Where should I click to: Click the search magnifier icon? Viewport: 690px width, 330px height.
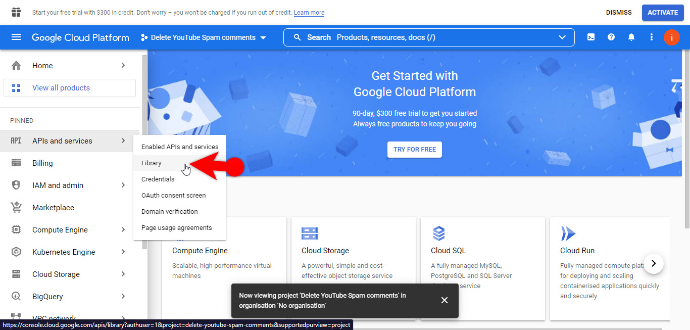coord(297,37)
